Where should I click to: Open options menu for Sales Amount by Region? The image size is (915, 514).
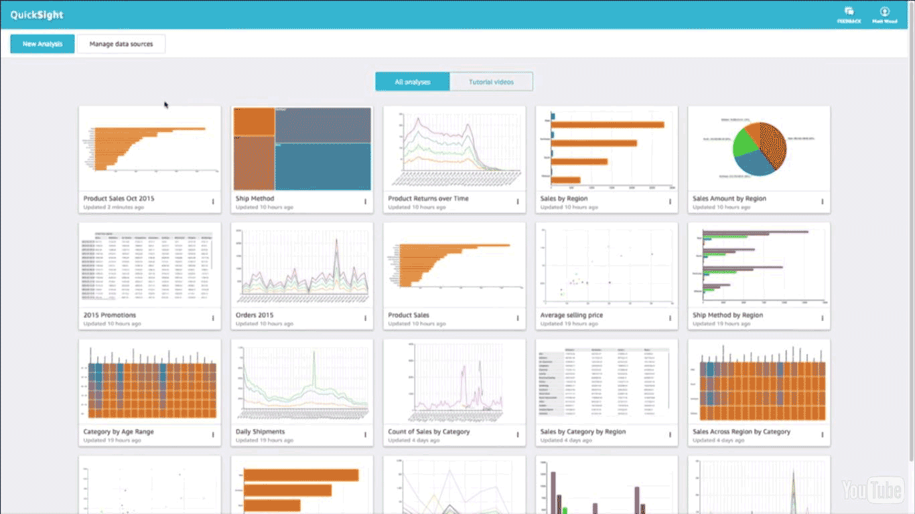click(823, 201)
